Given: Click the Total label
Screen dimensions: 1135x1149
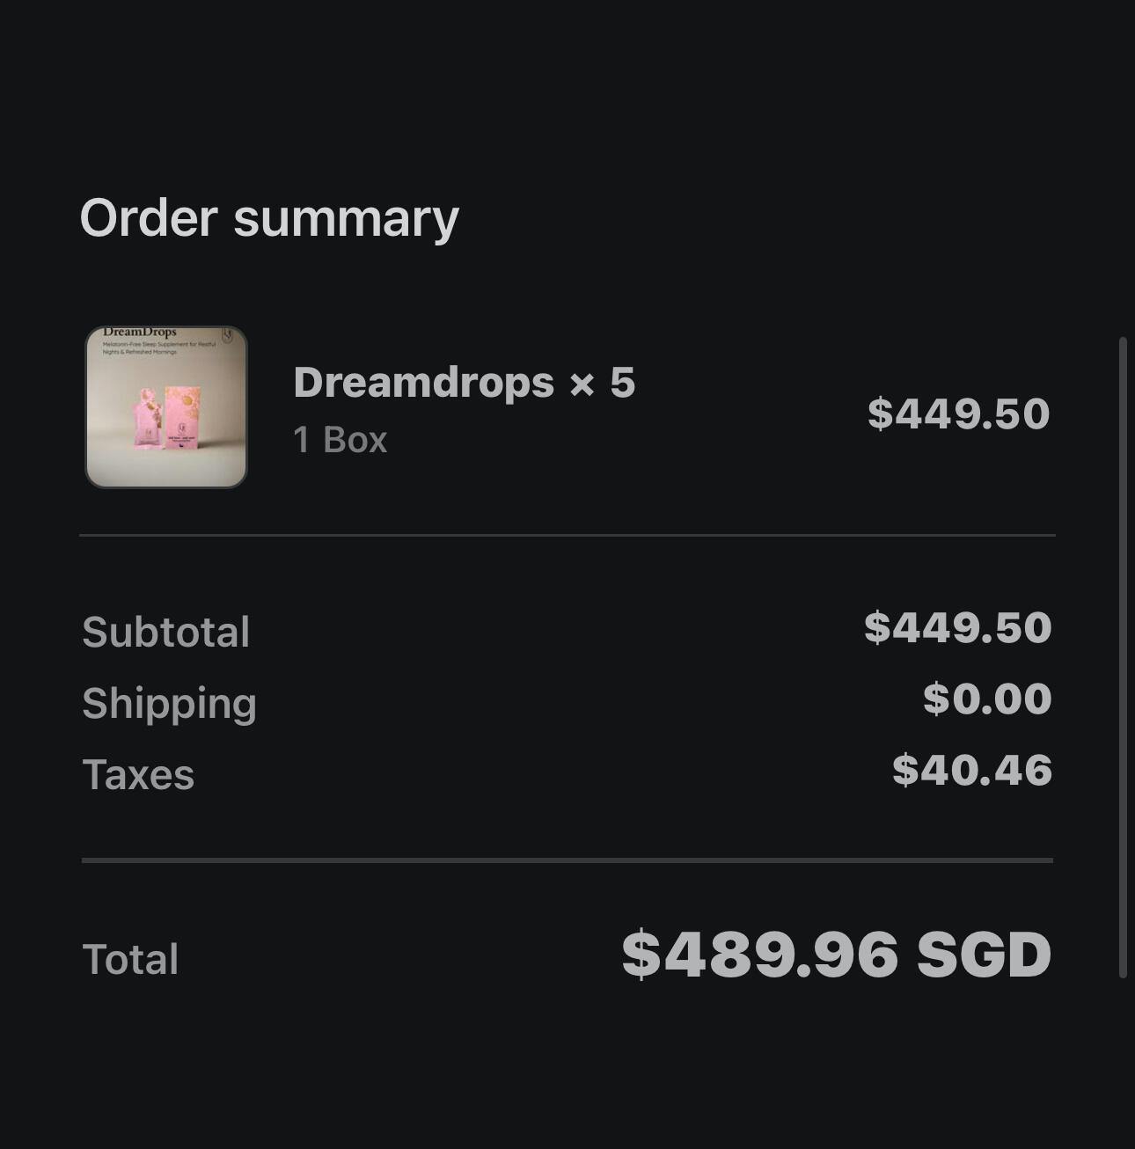Looking at the screenshot, I should click(130, 959).
